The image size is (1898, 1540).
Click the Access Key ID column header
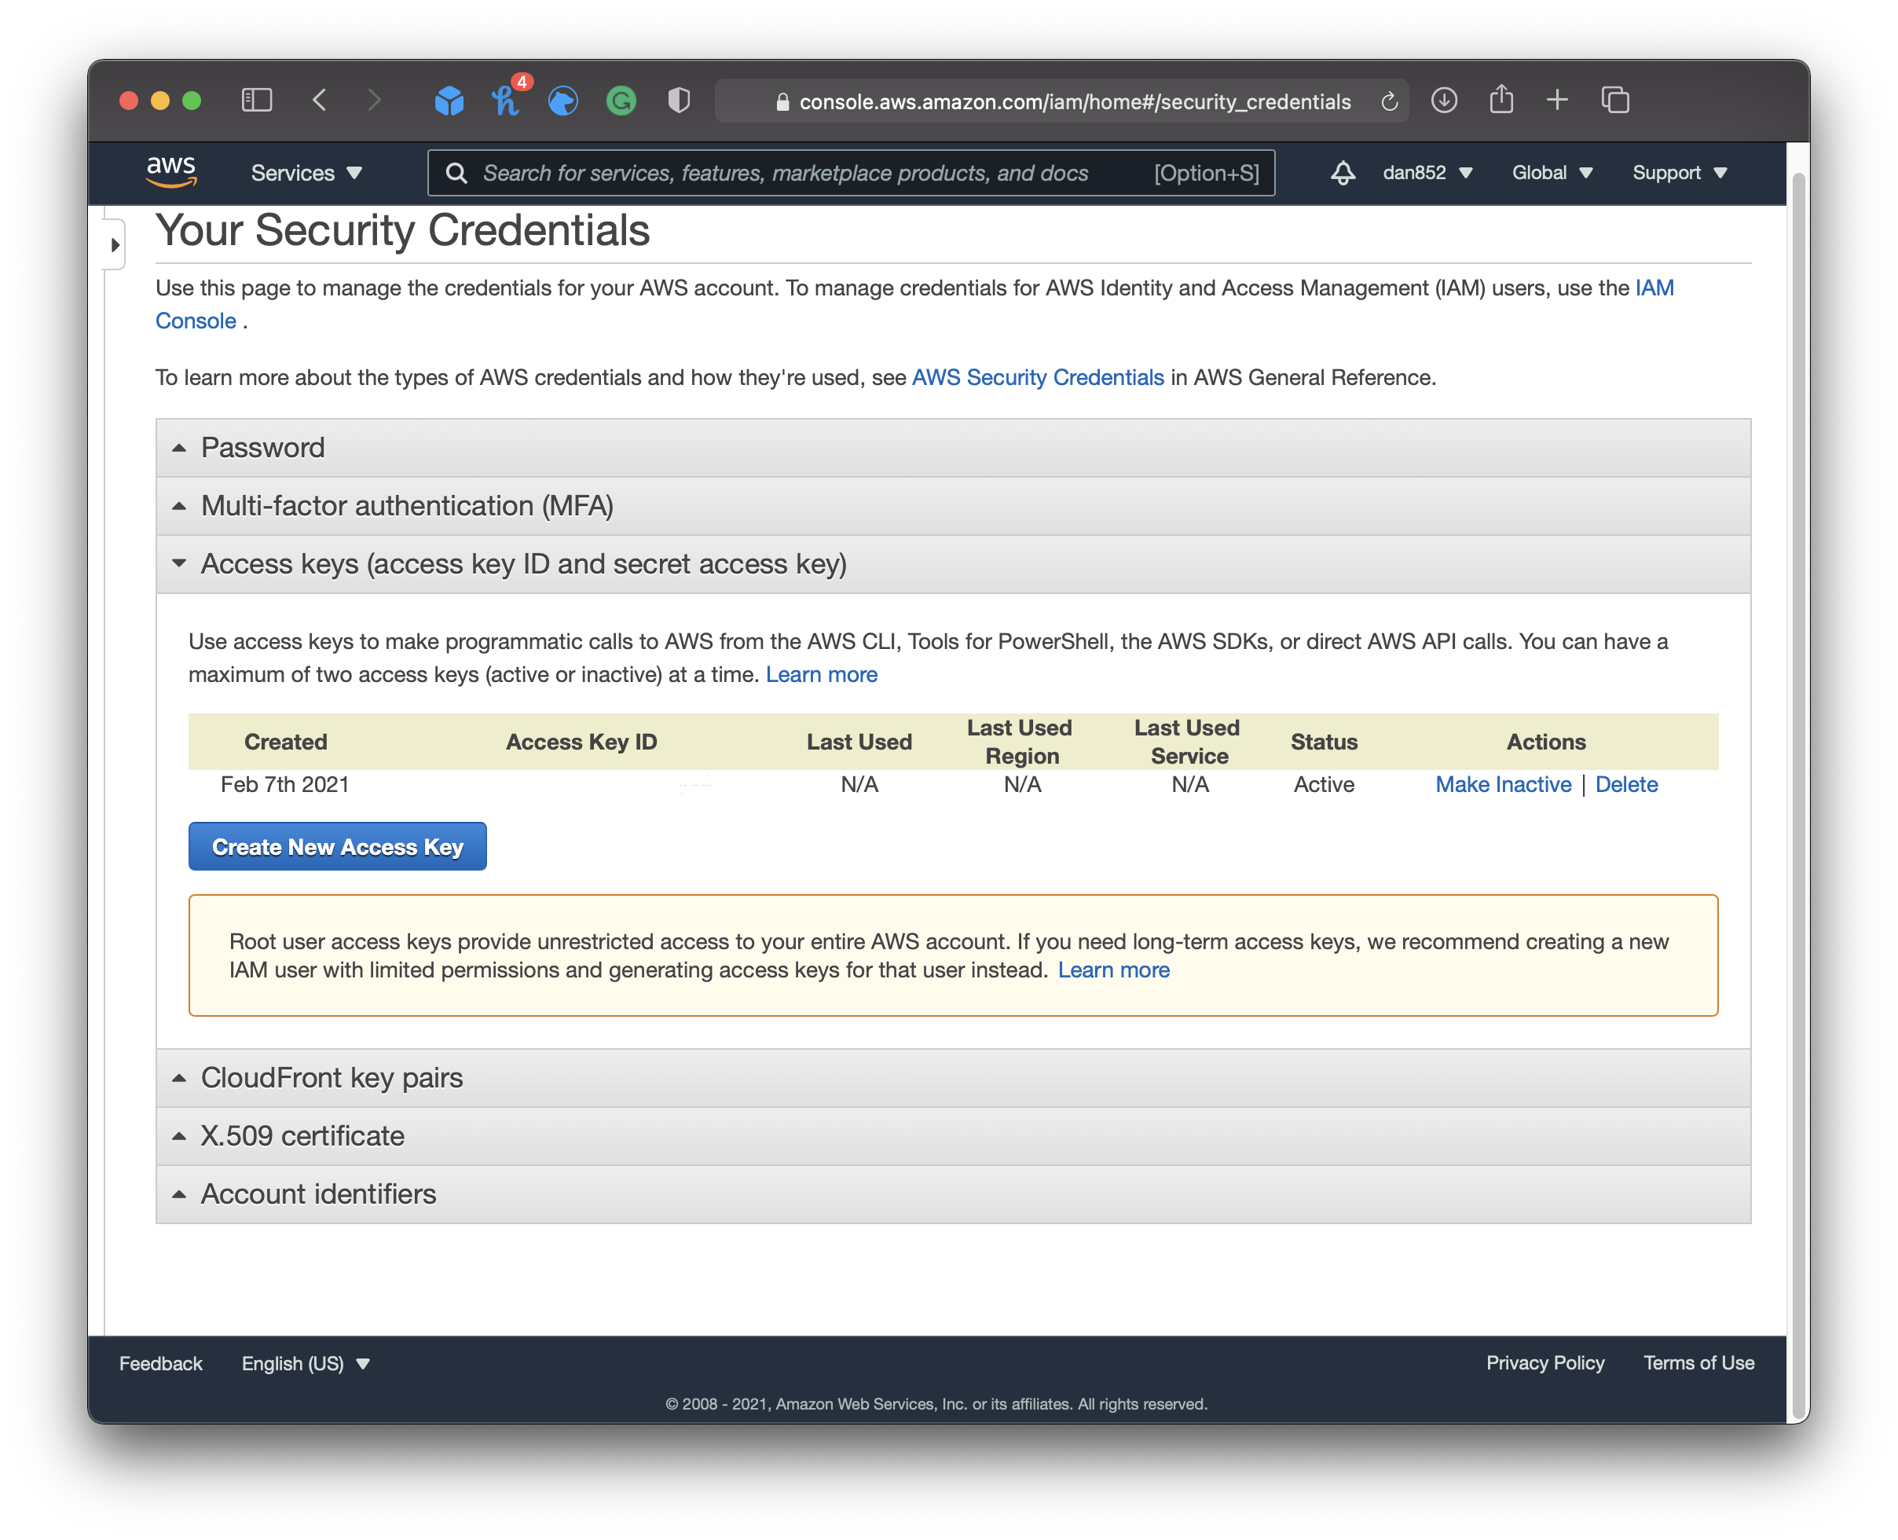coord(581,742)
